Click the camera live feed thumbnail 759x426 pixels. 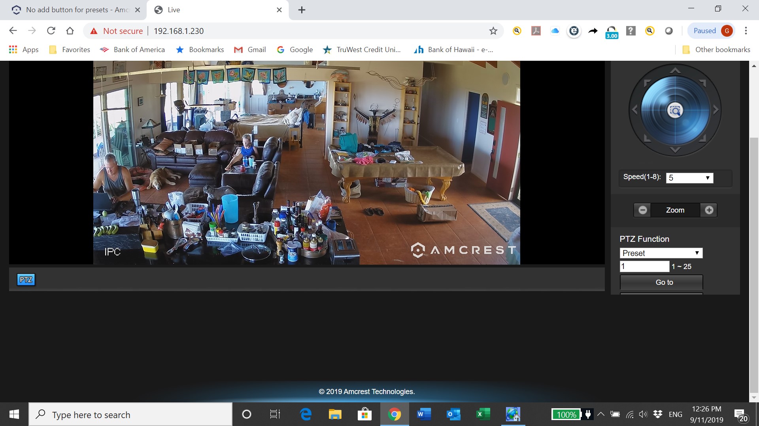tap(307, 163)
